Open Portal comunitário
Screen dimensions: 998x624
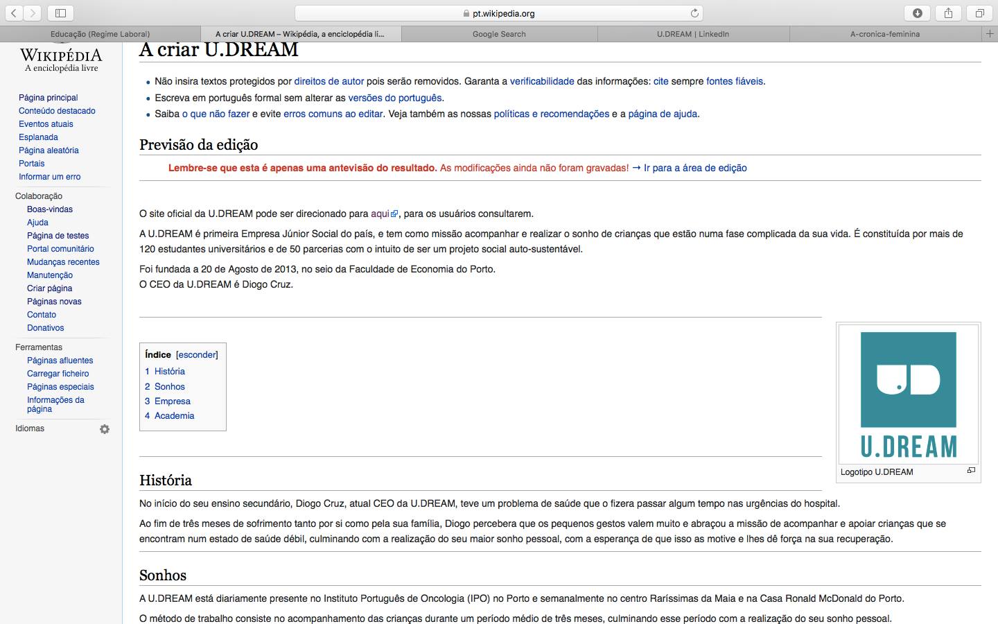click(x=60, y=249)
